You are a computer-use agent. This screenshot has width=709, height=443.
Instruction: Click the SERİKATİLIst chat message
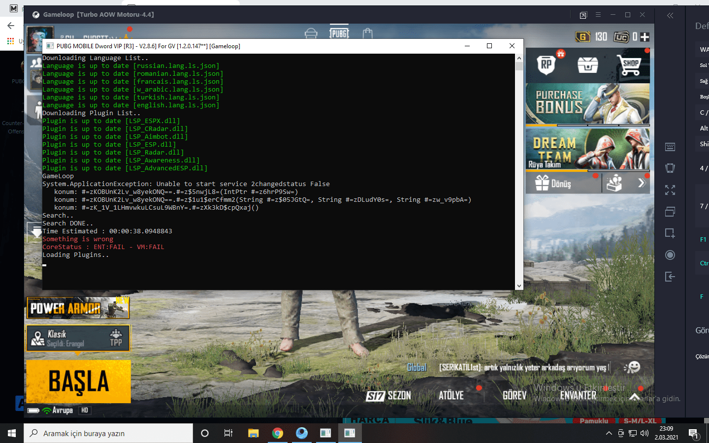pyautogui.click(x=523, y=367)
